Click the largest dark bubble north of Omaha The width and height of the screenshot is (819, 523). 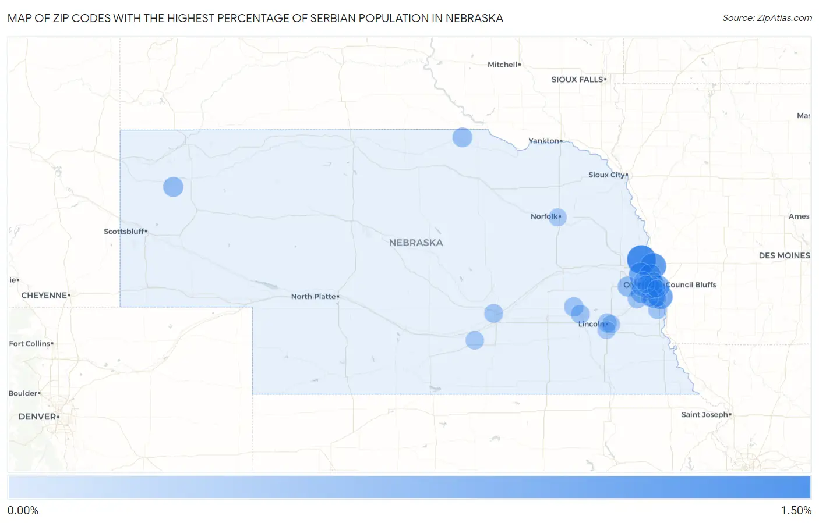click(641, 259)
